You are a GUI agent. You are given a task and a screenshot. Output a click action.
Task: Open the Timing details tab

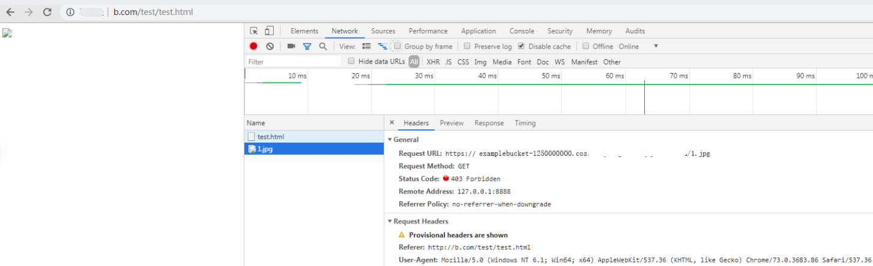(x=525, y=123)
